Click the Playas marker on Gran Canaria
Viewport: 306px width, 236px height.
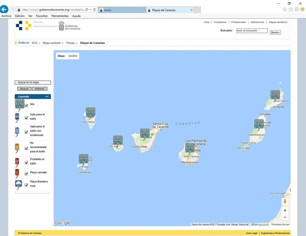[190, 147]
